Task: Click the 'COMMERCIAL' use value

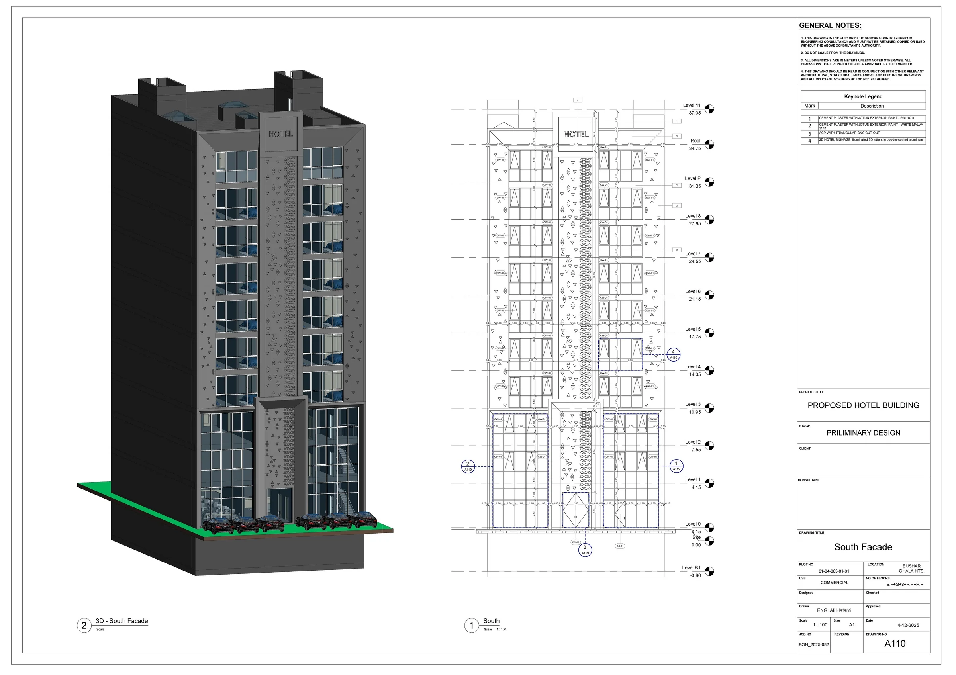Action: (835, 583)
